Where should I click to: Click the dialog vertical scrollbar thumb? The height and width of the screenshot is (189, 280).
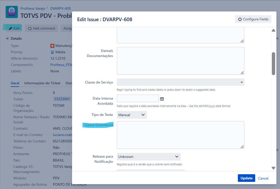tap(273, 64)
